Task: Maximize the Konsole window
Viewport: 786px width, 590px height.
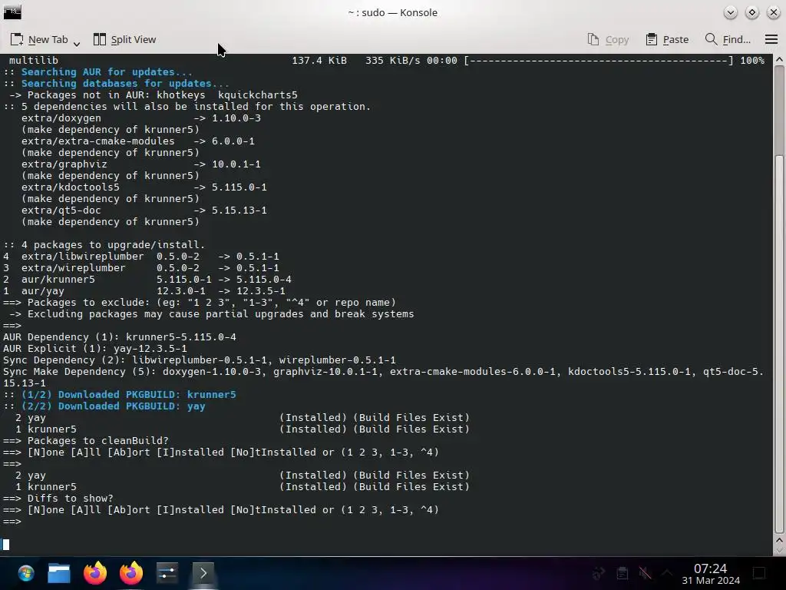Action: 752,12
